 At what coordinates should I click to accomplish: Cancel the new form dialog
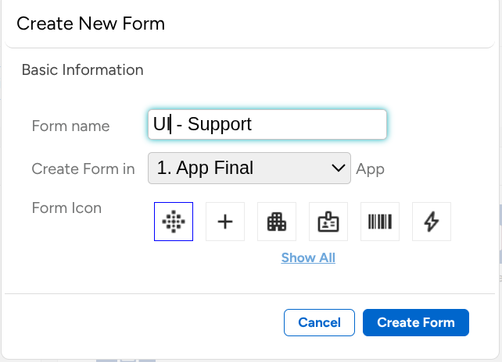pyautogui.click(x=319, y=322)
